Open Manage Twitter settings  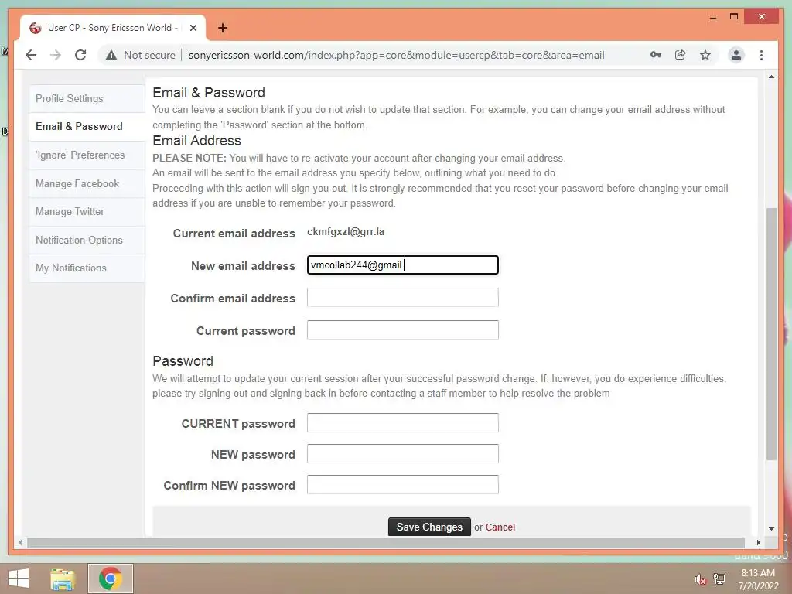pos(87,212)
